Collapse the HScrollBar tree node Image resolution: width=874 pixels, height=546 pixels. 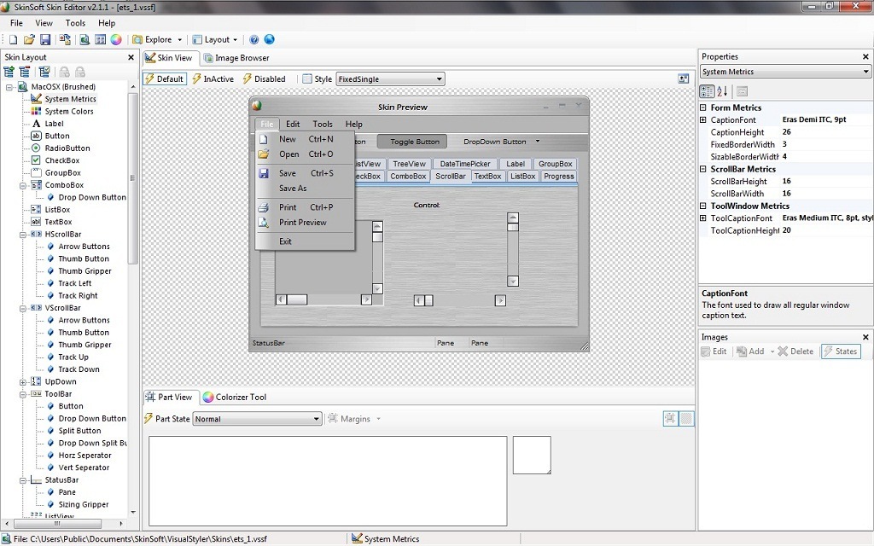[x=23, y=235]
